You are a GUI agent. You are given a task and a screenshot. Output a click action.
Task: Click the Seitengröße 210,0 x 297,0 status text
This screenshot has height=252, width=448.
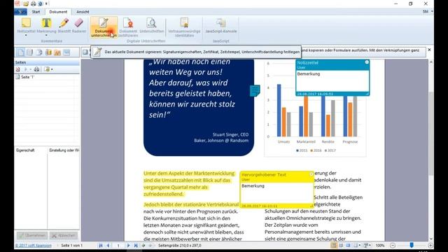179,246
